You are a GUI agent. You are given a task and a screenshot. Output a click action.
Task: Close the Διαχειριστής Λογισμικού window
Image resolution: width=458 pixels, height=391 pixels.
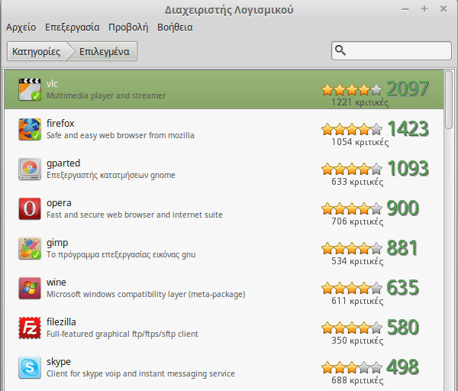[x=443, y=9]
